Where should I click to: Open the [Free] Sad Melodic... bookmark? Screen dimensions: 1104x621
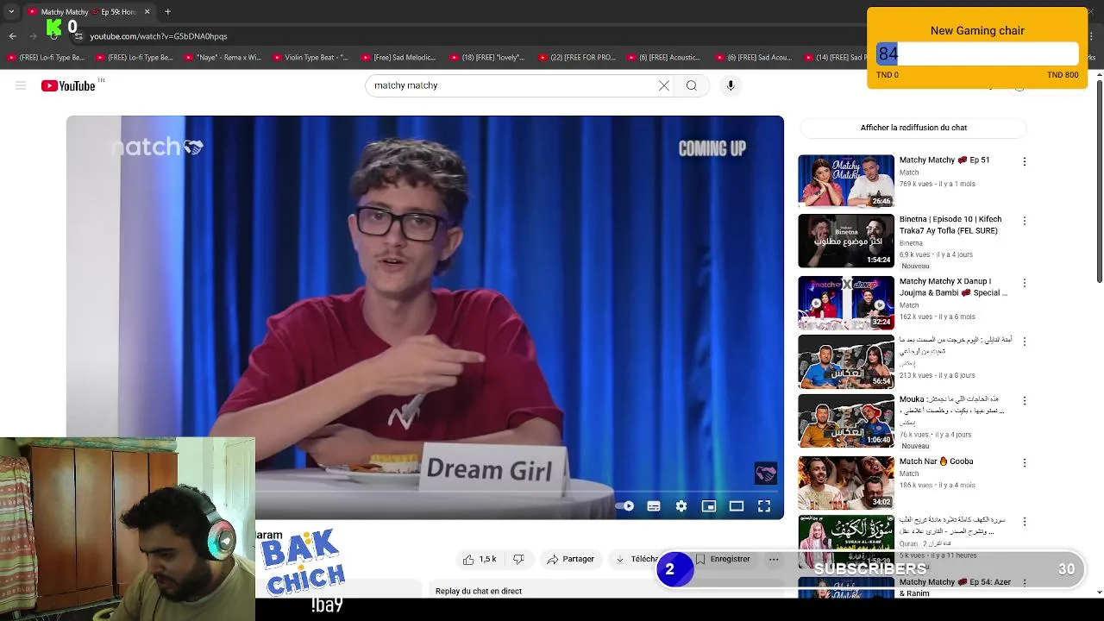(x=398, y=58)
